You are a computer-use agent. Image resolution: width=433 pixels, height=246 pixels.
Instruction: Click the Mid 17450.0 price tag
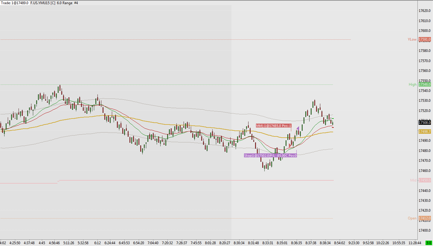coord(425,180)
